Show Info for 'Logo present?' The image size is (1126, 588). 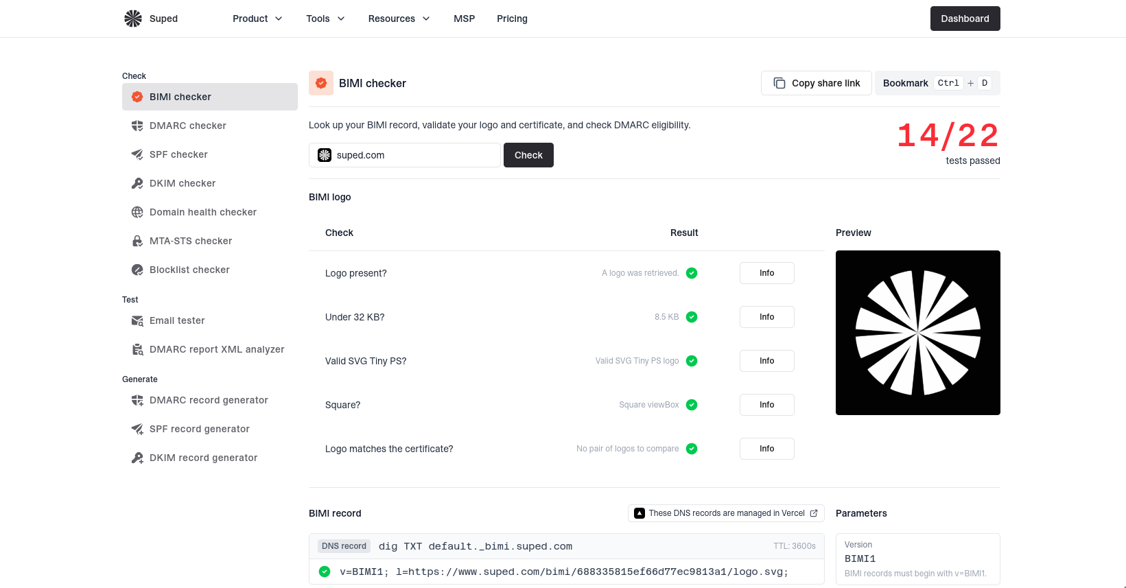767,273
